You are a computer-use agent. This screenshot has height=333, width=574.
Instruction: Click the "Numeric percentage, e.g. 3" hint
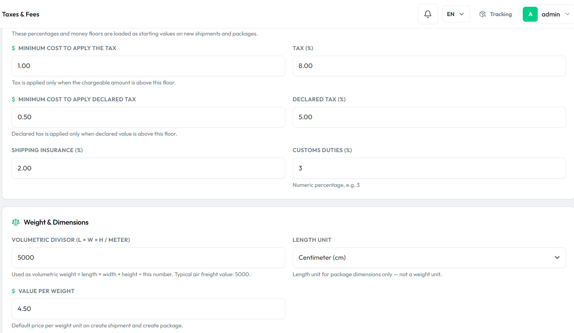pos(326,185)
